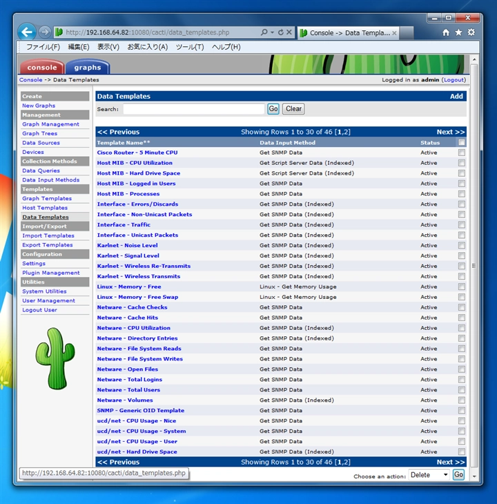Click the address bar search magnifier icon
Viewport: 497px width, 504px height.
264,32
